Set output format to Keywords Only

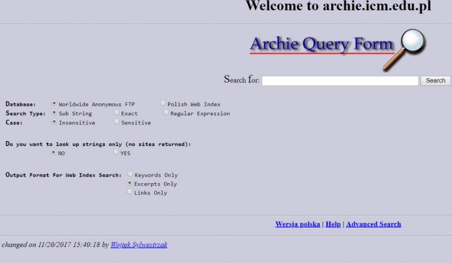pyautogui.click(x=130, y=174)
